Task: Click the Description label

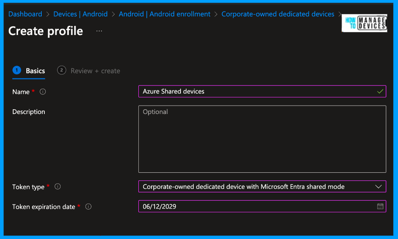Action: click(x=29, y=112)
